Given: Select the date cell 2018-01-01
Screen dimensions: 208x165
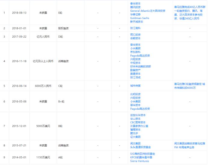Looking at the screenshot, I should coord(19,28).
